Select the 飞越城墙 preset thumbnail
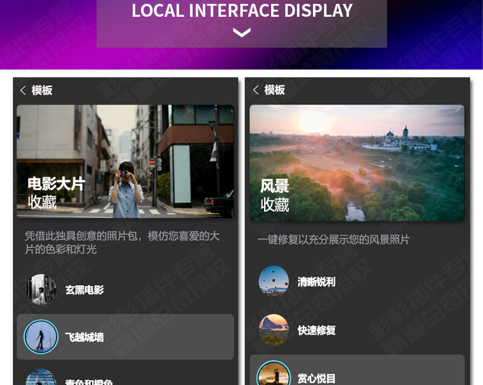 click(41, 337)
